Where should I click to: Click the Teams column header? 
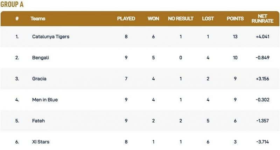point(38,19)
